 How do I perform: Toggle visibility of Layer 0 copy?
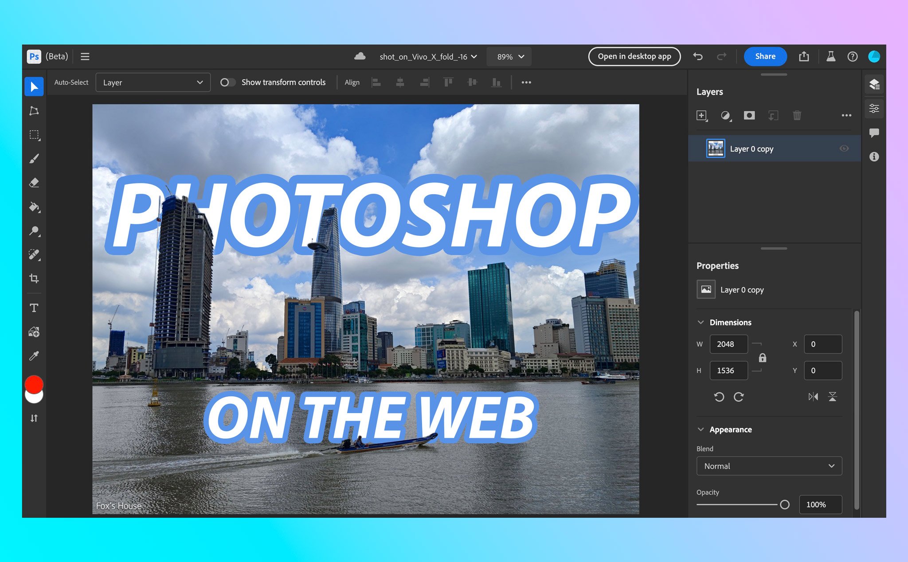[844, 148]
